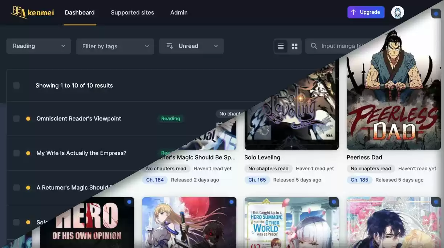Image resolution: width=444 pixels, height=248 pixels.
Task: Click Released 5 days ago under Solo Leveling
Action: pos(297,180)
